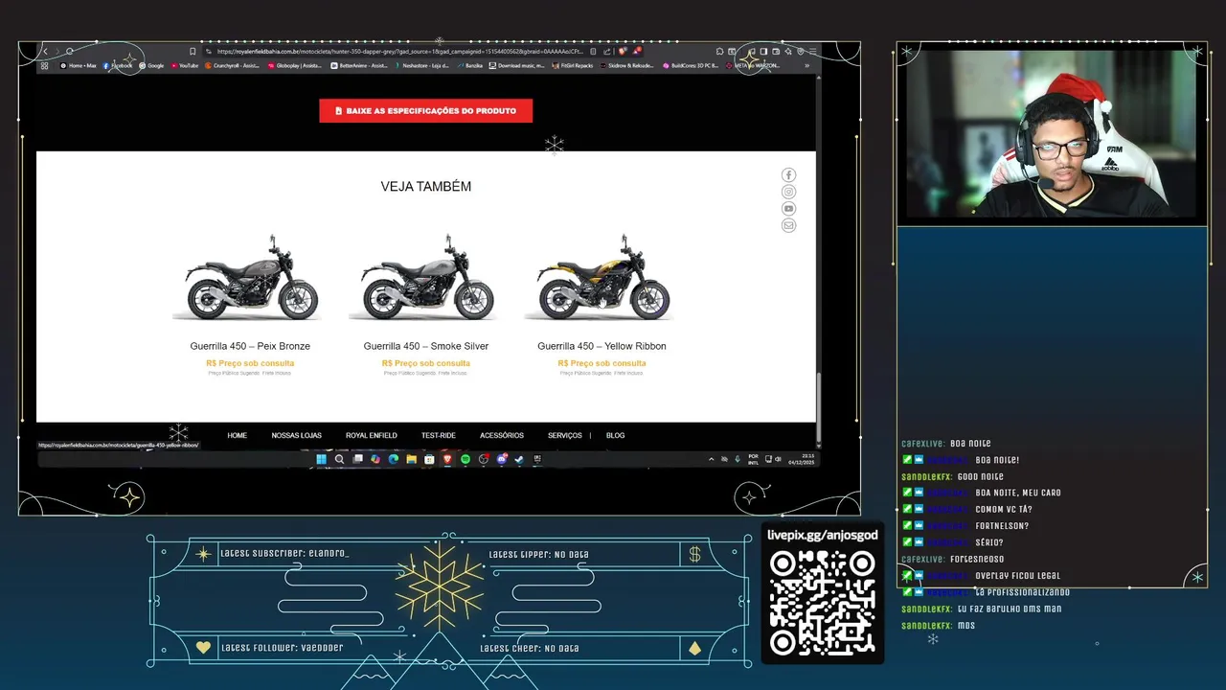Open the Home Max bookmark
The width and height of the screenshot is (1226, 690).
coord(78,65)
